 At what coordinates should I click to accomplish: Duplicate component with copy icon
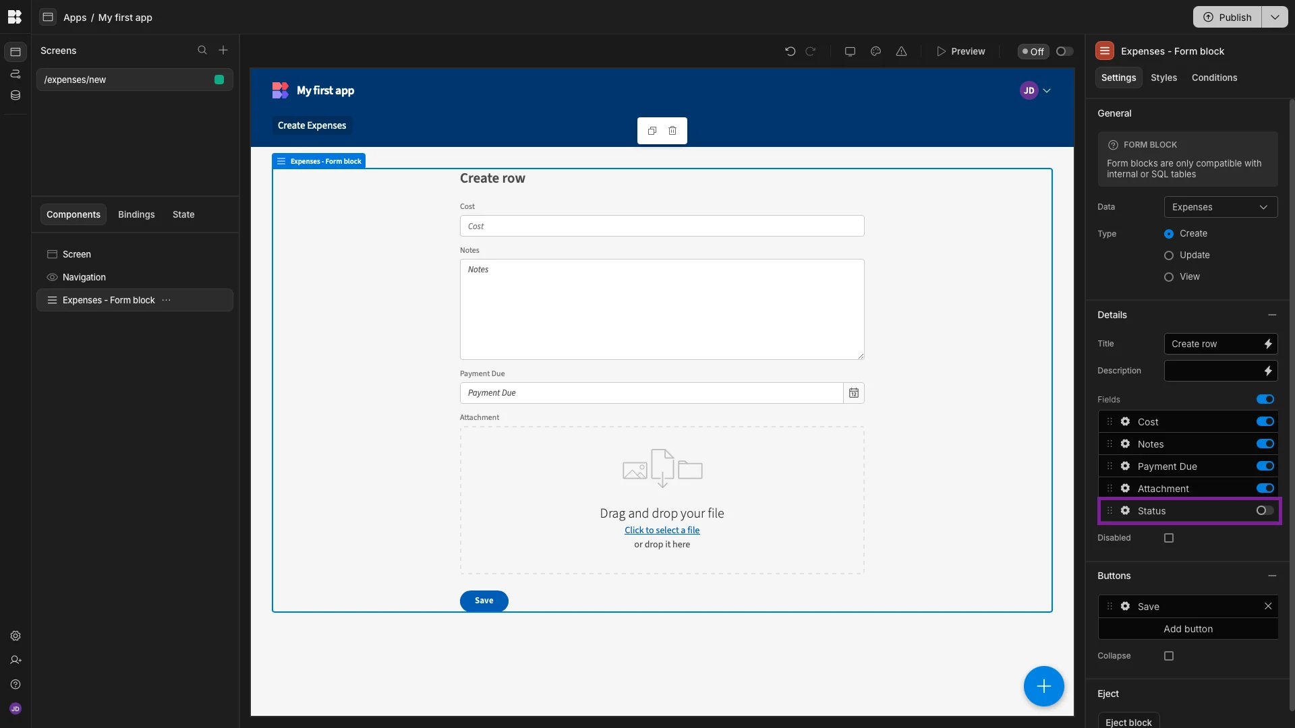652,131
